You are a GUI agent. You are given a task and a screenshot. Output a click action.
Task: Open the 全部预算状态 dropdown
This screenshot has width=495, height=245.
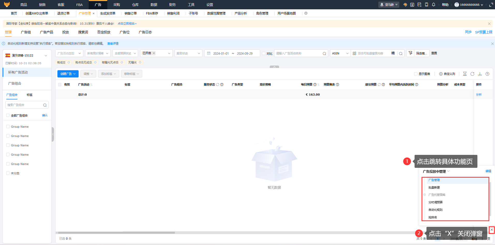[x=125, y=53]
